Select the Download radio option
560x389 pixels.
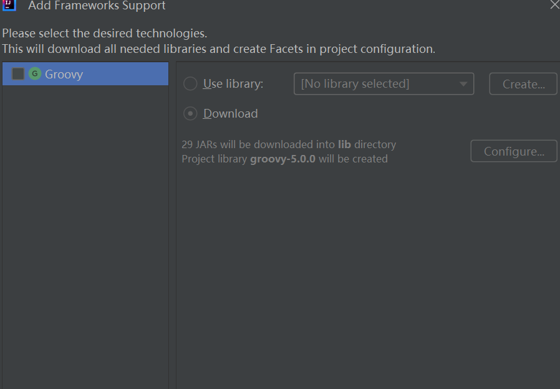pyautogui.click(x=190, y=114)
